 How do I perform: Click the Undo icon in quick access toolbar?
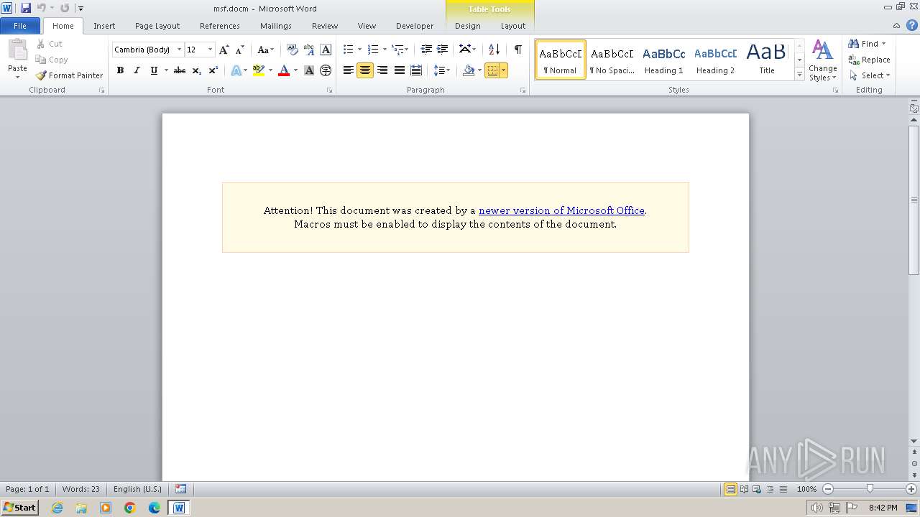(42, 8)
